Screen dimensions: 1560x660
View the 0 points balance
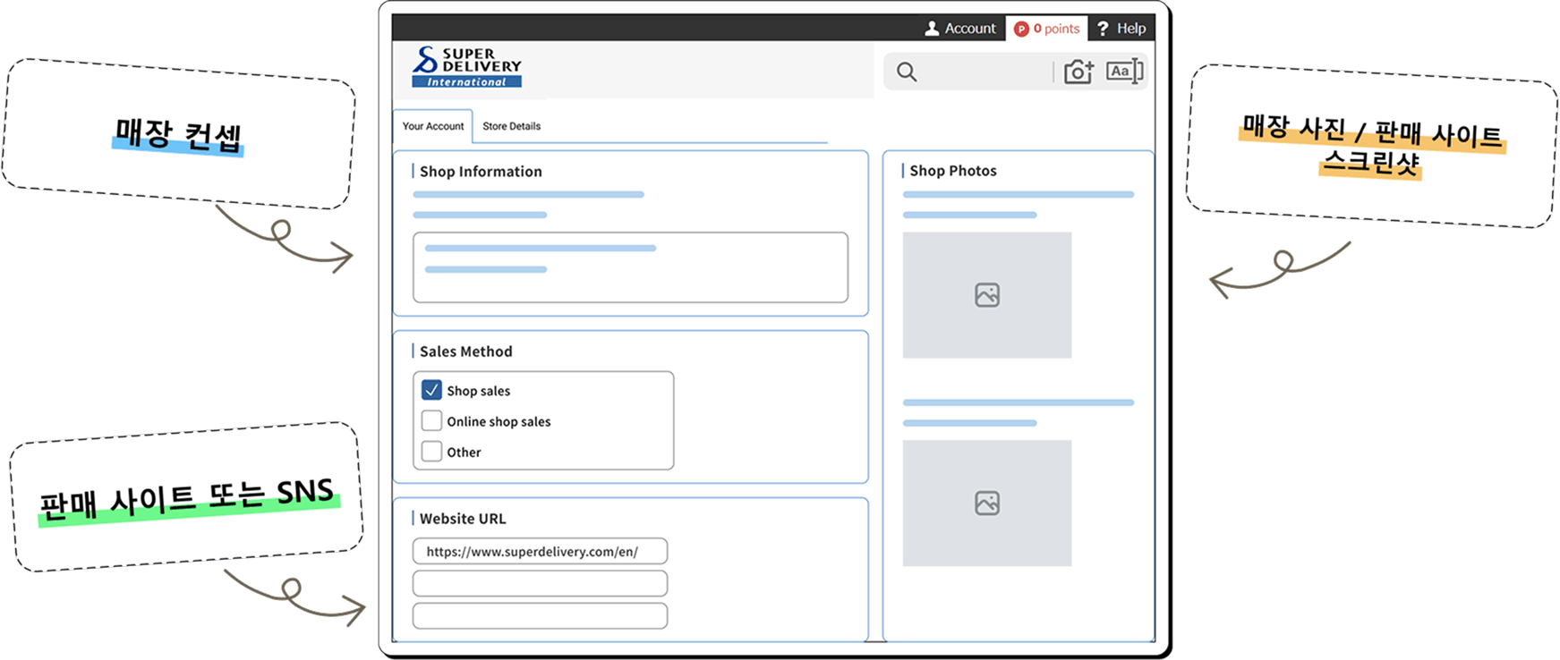click(x=1046, y=29)
